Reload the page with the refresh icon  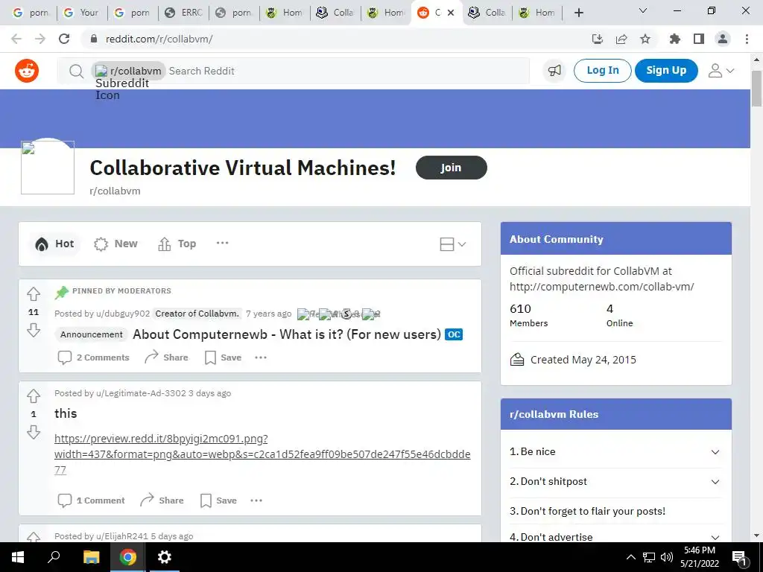[x=64, y=39]
